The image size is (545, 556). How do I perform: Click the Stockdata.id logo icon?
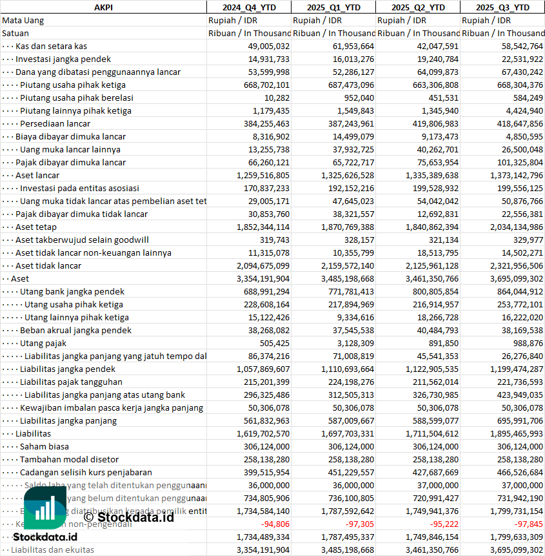tap(45, 508)
